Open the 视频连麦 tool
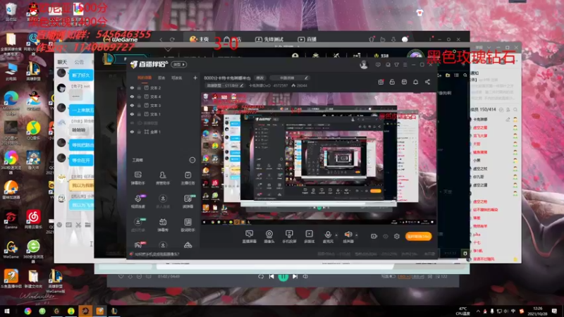564x317 pixels. click(x=138, y=201)
